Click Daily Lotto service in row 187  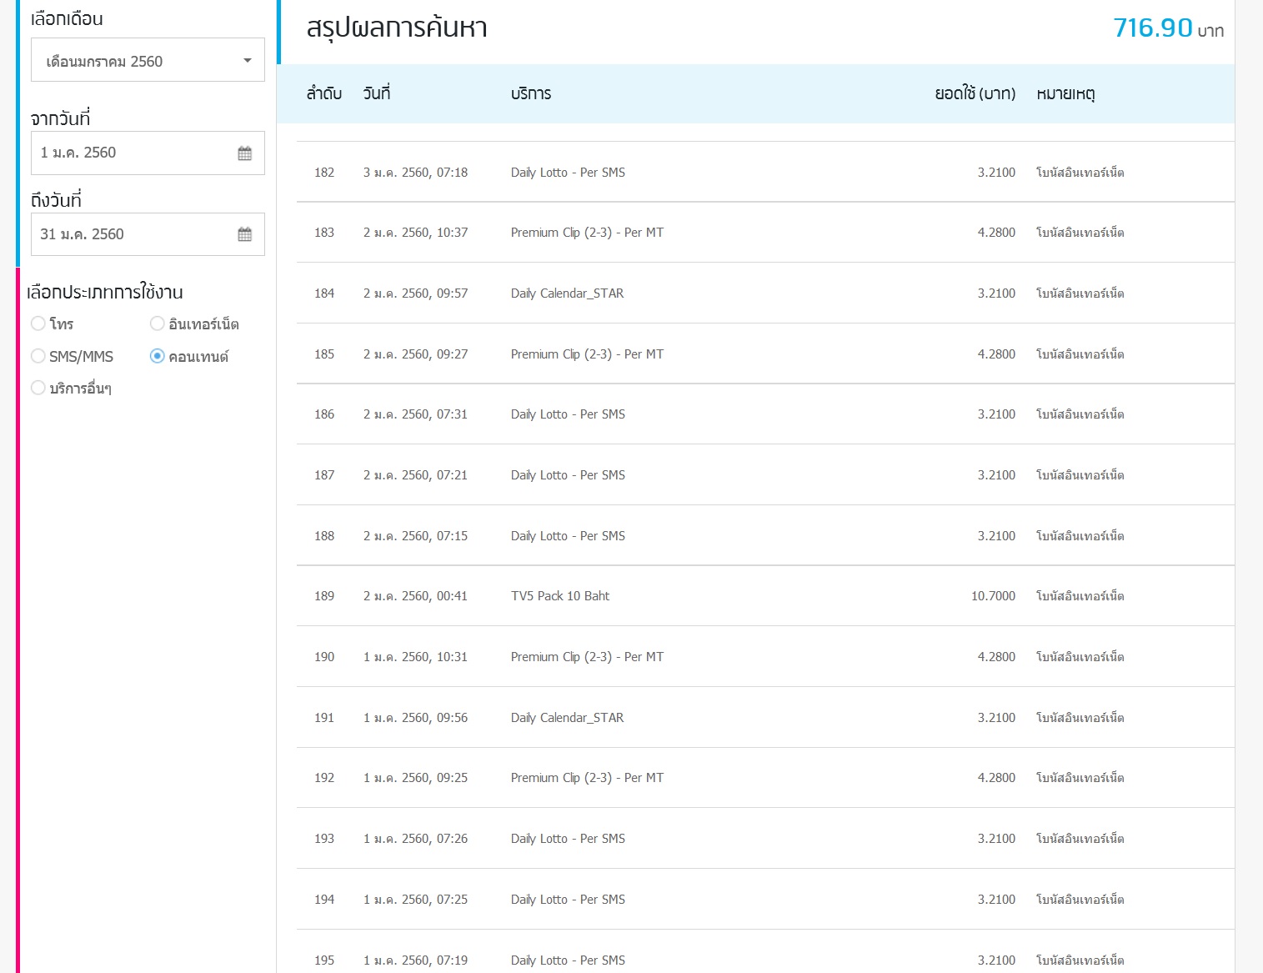tap(568, 475)
